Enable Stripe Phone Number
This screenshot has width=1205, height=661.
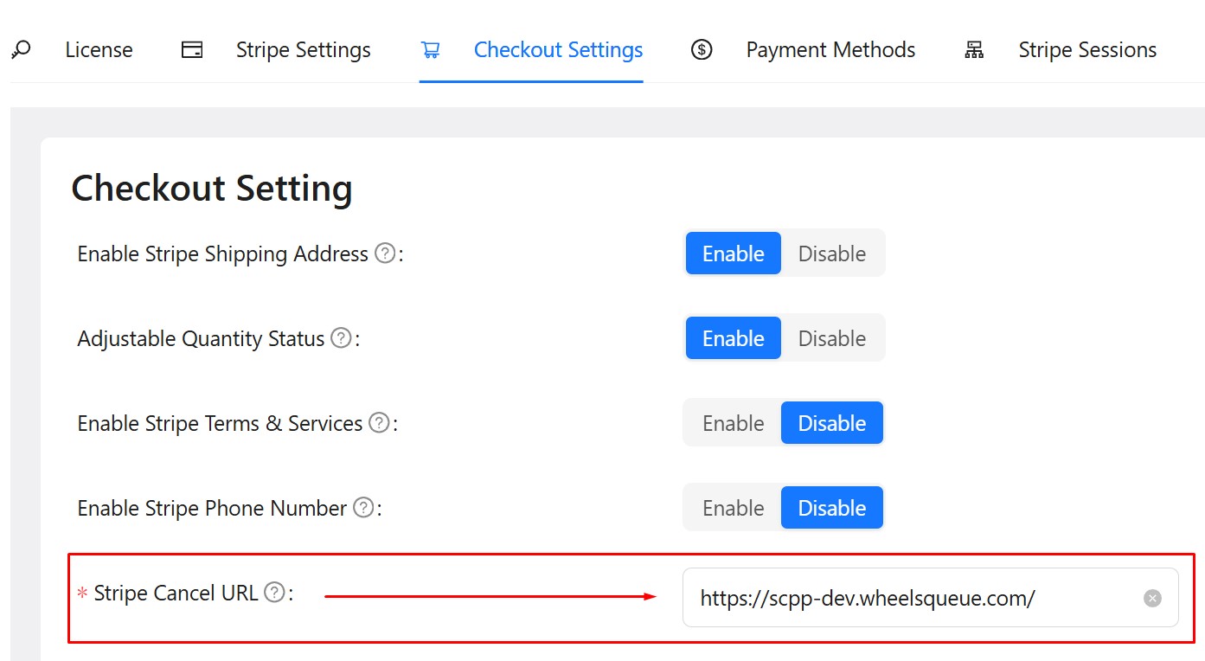click(x=733, y=508)
